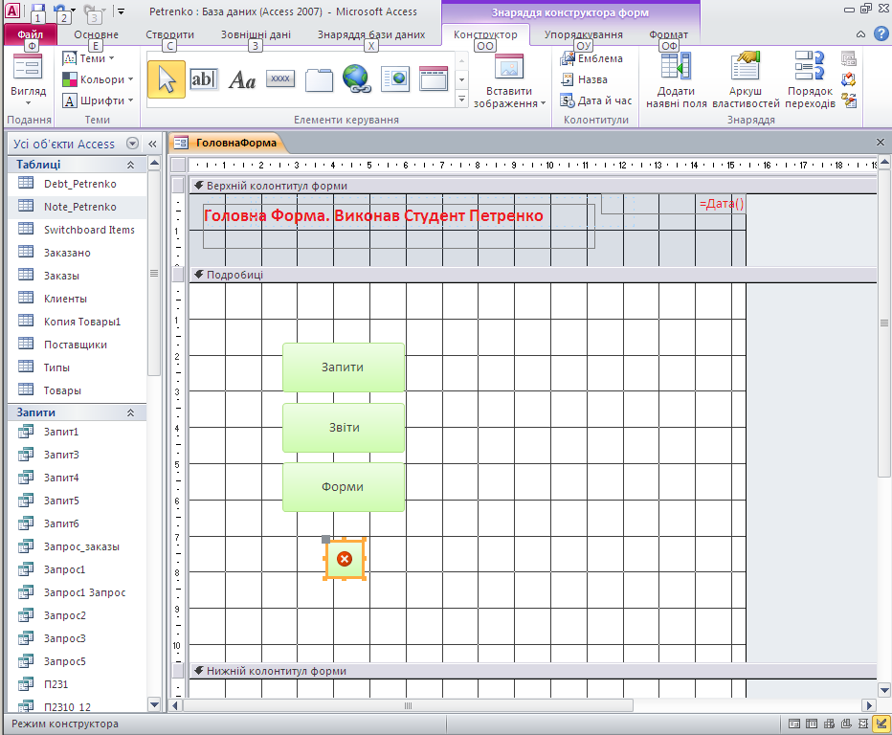892x735 pixels.
Task: Switch to the Створити tab
Action: point(169,34)
